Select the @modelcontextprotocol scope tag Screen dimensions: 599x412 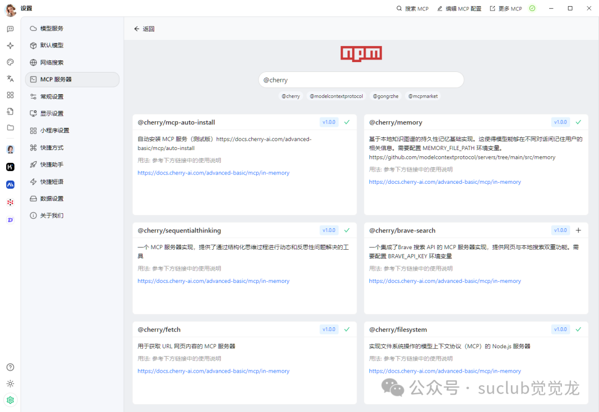tap(336, 96)
